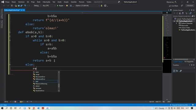Select 'repr' in autocomplete list
This screenshot has width=196, height=110.
[x=45, y=82]
